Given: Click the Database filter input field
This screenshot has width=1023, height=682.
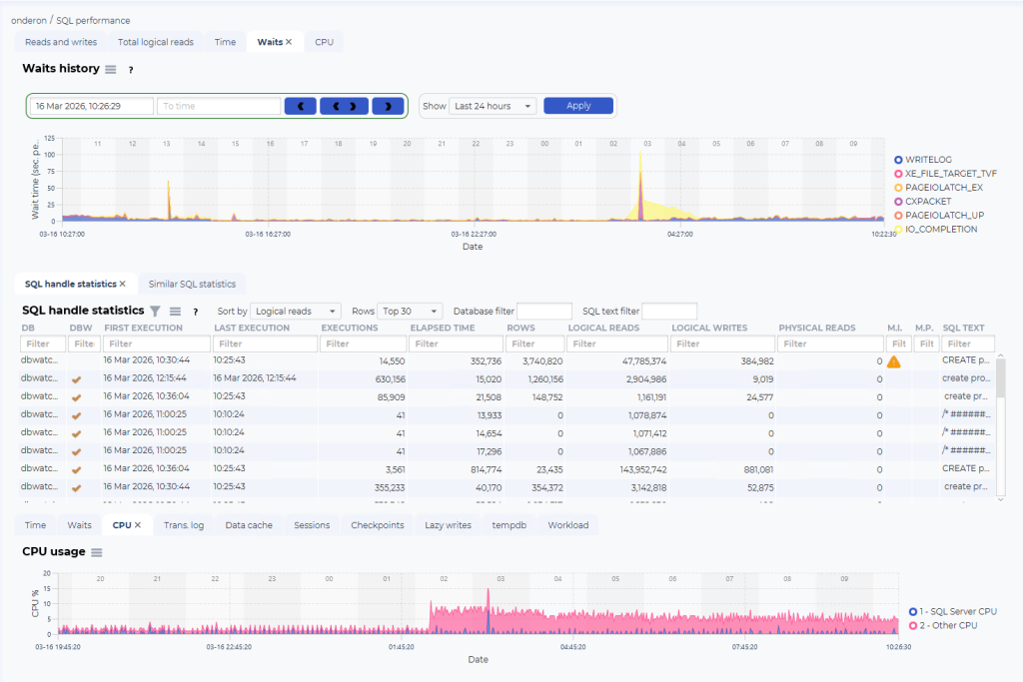Looking at the screenshot, I should tap(544, 311).
